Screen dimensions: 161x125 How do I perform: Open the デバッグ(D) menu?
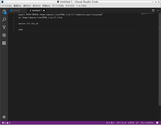pyautogui.click(x=58, y=6)
